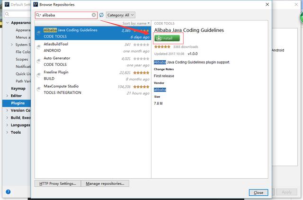303x200 pixels.
Task: Focus the alibaba search input field
Action: 66,15
